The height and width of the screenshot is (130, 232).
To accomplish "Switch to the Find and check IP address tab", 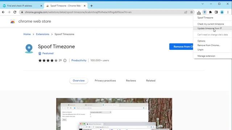I will click(22, 6).
